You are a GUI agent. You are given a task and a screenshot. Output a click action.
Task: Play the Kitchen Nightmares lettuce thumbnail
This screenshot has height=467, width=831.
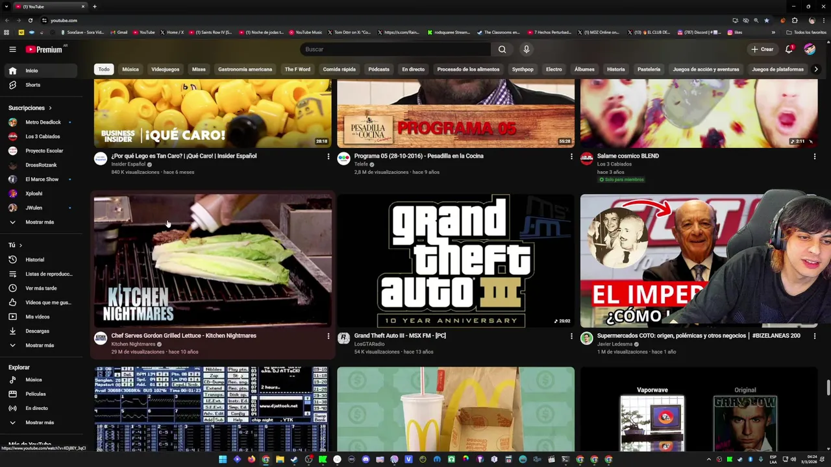click(212, 261)
